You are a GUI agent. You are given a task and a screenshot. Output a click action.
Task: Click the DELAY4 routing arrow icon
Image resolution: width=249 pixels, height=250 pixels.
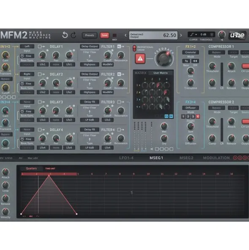click(41, 130)
